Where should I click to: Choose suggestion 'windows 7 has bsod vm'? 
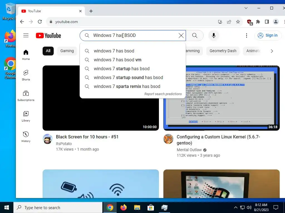click(133, 60)
